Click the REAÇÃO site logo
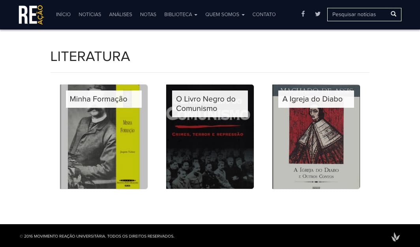Image resolution: width=420 pixels, height=247 pixels. [31, 15]
